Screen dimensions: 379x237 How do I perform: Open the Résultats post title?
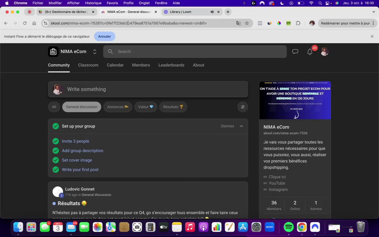point(72,203)
